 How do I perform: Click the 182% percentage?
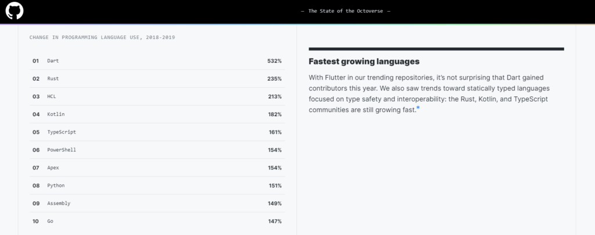pos(275,114)
